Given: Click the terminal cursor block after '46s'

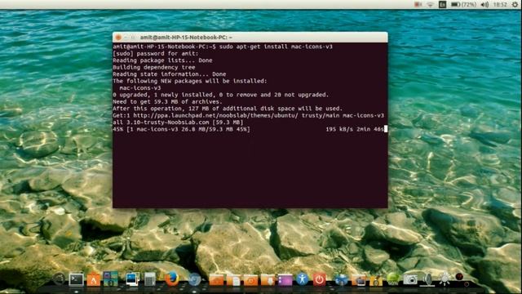Looking at the screenshot, I should tap(386, 129).
